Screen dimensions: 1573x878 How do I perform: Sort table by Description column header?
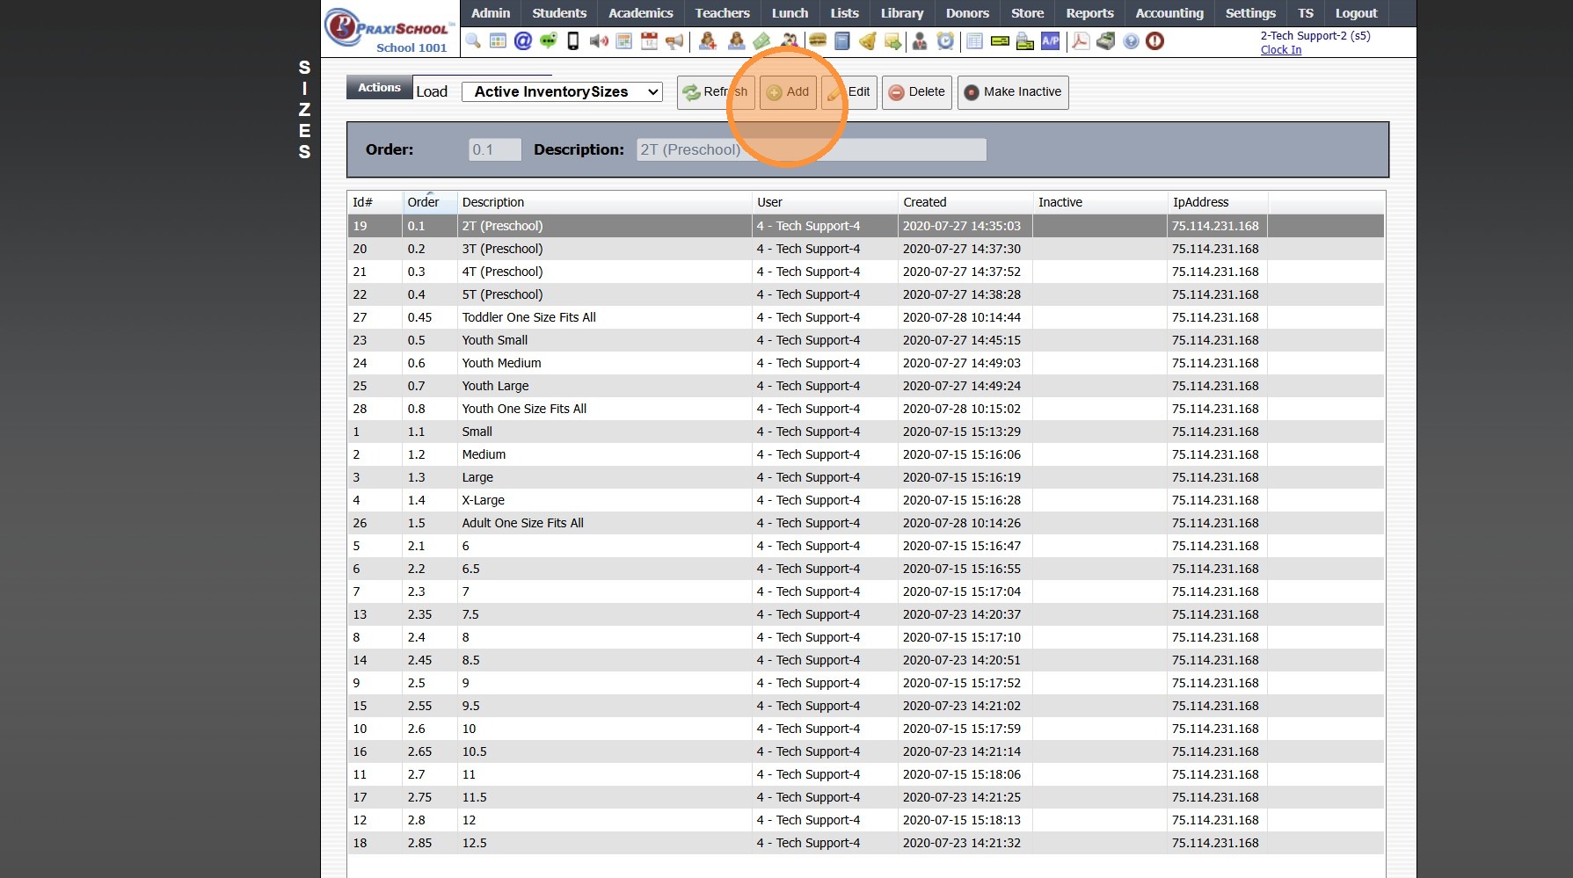(493, 202)
